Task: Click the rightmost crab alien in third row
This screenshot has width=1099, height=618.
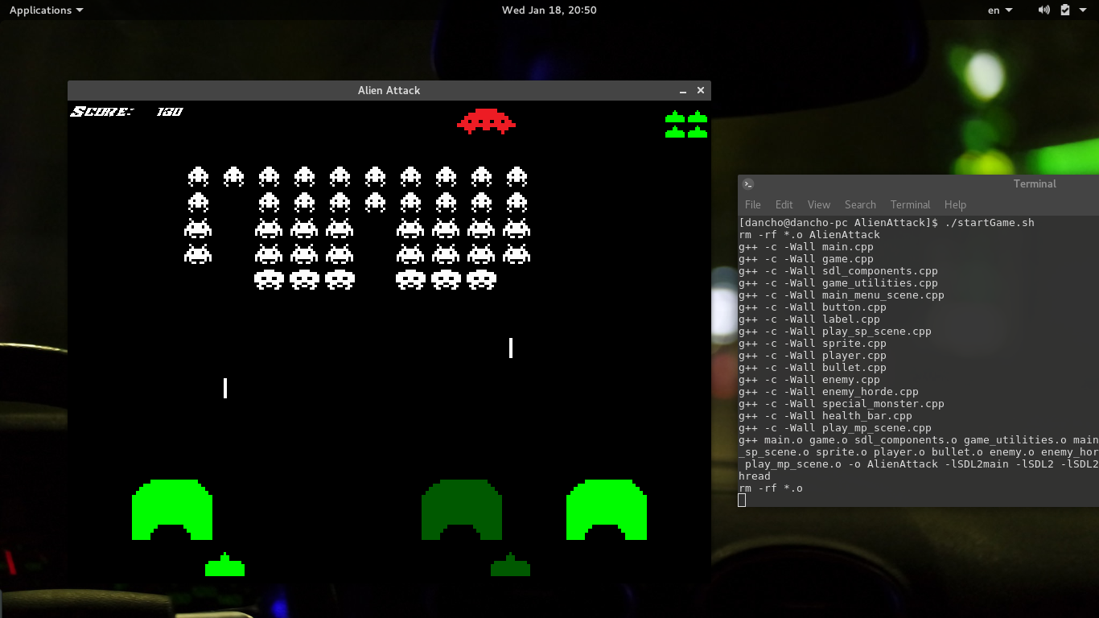Action: click(517, 228)
